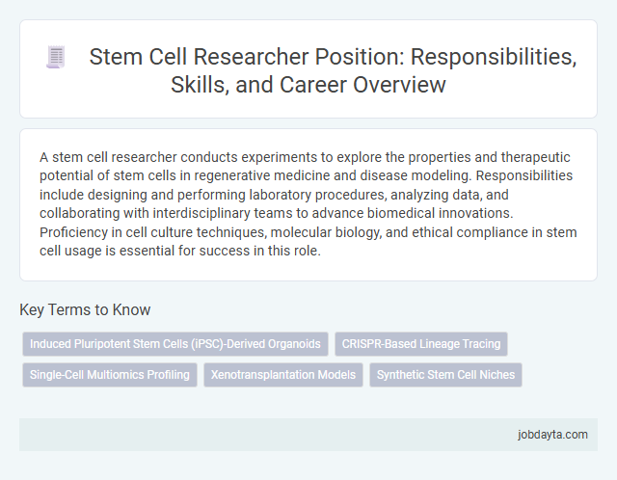
Task: Open the Synthetic Stem Cell Niches tag
Action: 445,375
